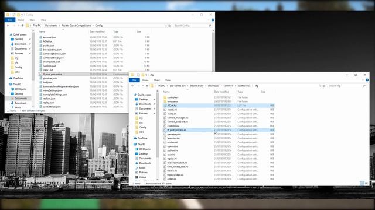Image resolution: width=375 pixels, height=210 pixels.
Task: Select OneDrive in cfg window sidebar
Action: pyautogui.click(x=142, y=138)
